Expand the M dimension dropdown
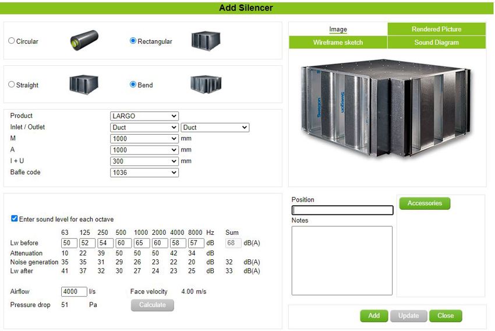The width and height of the screenshot is (495, 331). pyautogui.click(x=144, y=139)
